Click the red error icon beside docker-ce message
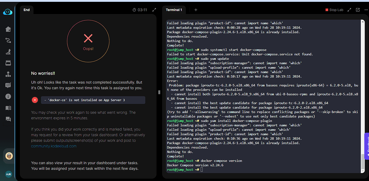The image size is (369, 181). click(x=35, y=100)
